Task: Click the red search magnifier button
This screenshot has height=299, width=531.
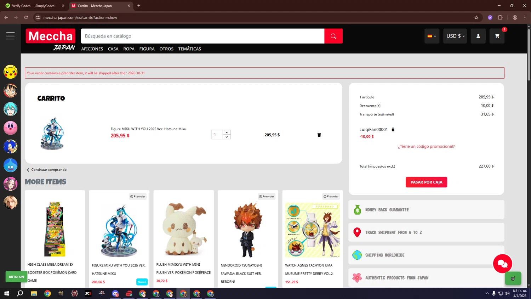Action: (333, 36)
